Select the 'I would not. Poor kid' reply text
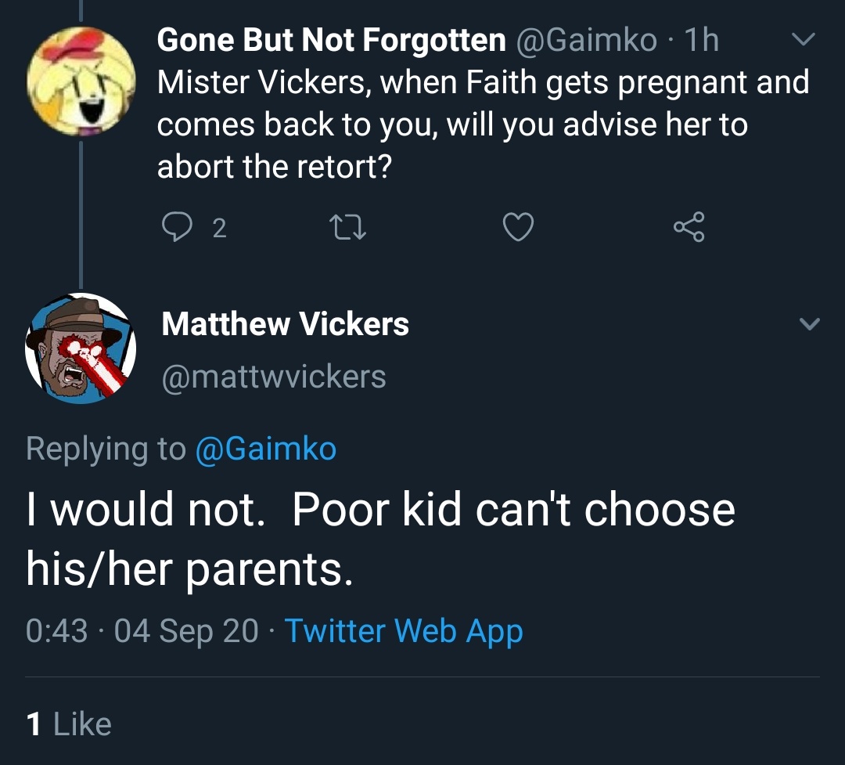 [243, 509]
